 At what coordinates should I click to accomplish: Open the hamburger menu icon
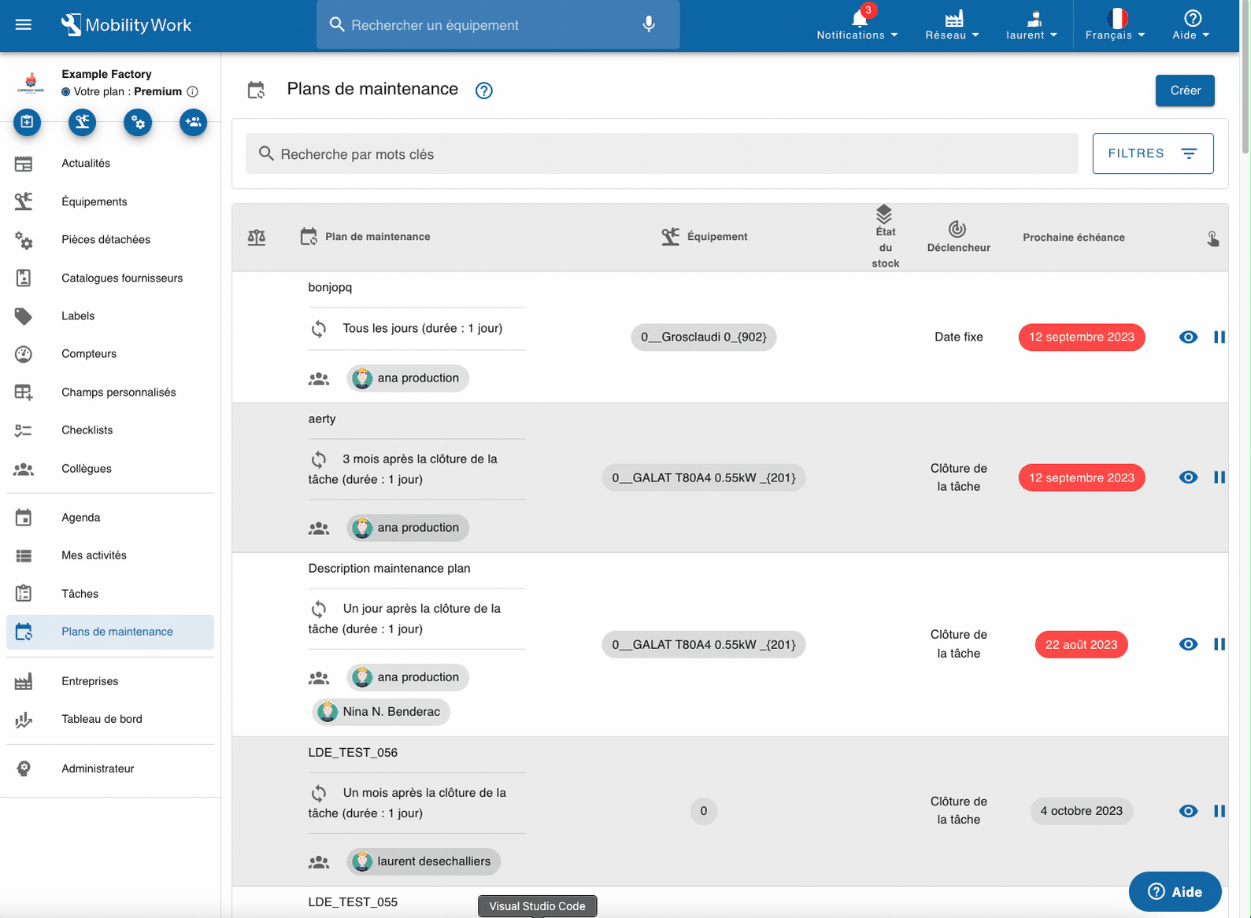pyautogui.click(x=24, y=24)
